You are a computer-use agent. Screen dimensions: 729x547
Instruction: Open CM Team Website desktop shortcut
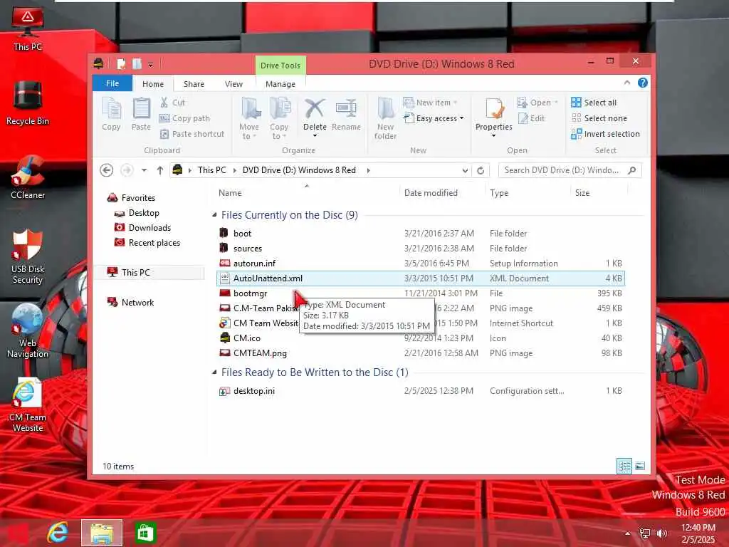pos(28,405)
